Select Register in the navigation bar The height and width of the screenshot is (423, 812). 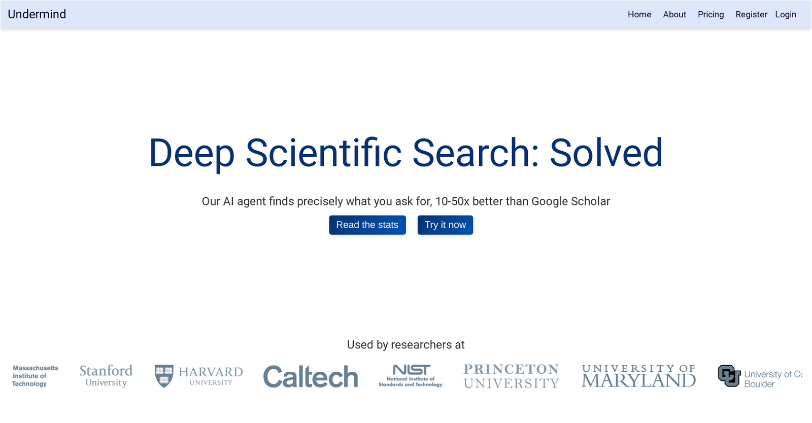pyautogui.click(x=751, y=15)
